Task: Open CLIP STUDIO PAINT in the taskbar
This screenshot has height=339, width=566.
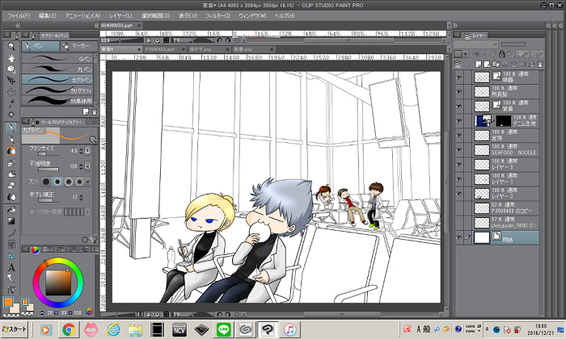Action: click(x=268, y=329)
